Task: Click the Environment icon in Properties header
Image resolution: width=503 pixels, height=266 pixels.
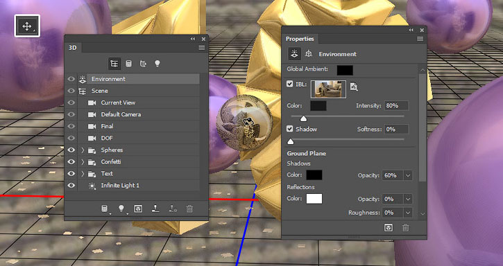Action: pos(294,54)
